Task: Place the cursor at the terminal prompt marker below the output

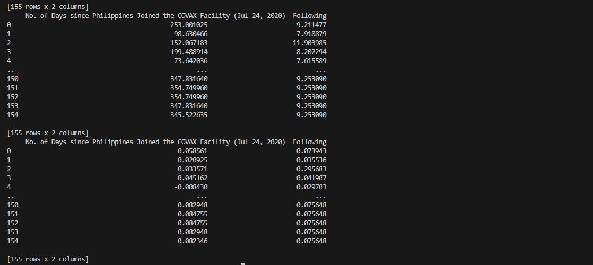Action: pyautogui.click(x=242, y=264)
